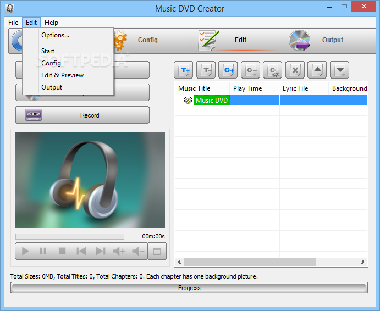Close the open Edit menu in menu bar

[x=31, y=23]
